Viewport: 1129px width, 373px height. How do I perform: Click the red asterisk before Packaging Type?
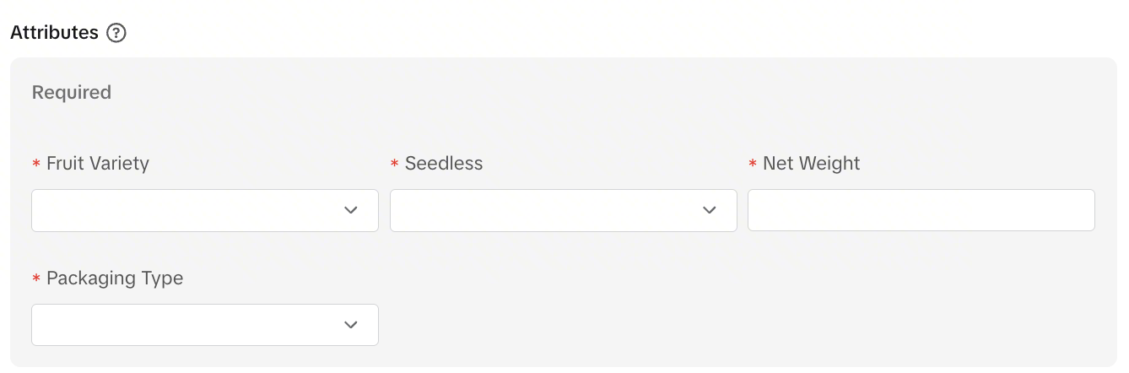click(x=36, y=279)
